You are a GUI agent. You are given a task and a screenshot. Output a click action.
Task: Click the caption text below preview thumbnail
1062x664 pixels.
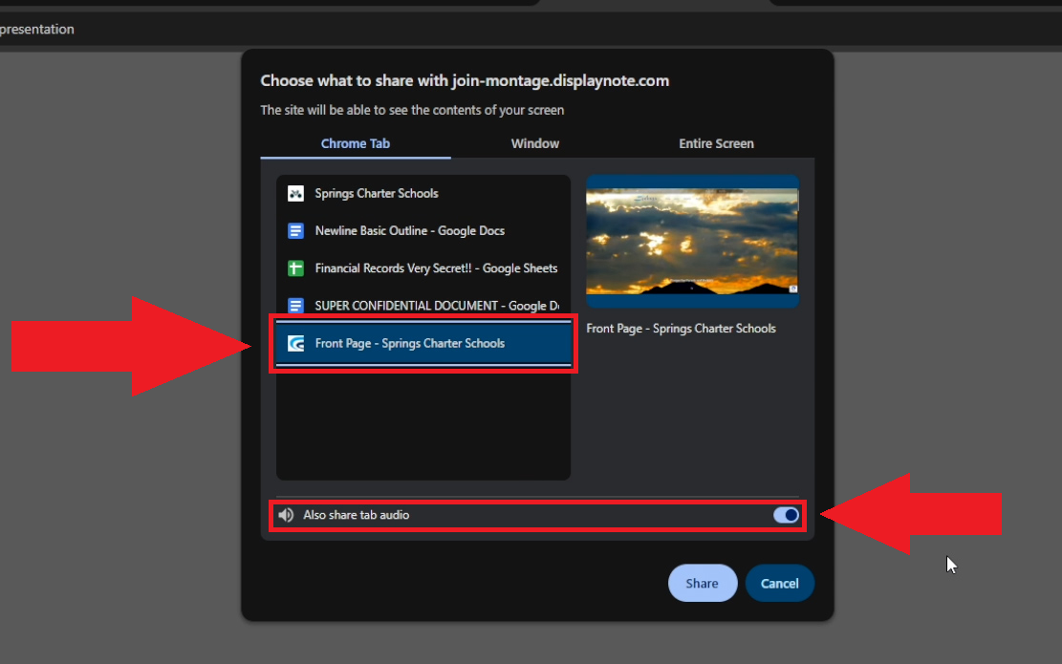(x=681, y=329)
